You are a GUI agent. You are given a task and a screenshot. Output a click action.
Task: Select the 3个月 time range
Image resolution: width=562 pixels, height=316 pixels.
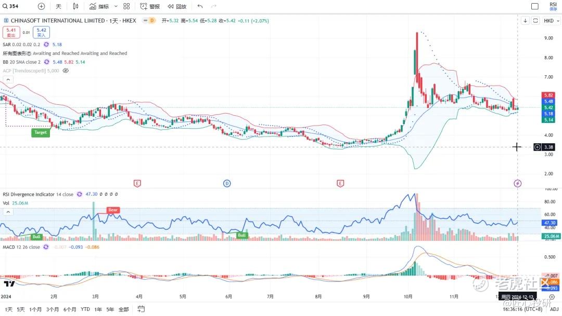pyautogui.click(x=53, y=309)
